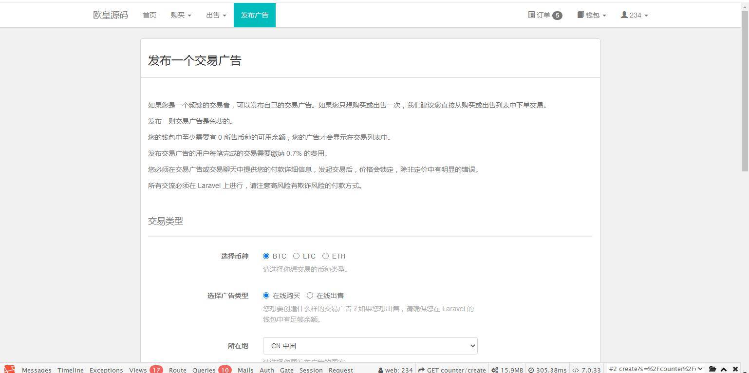Open the 订单 orders page showing badge 5
749x373 pixels.
544,15
